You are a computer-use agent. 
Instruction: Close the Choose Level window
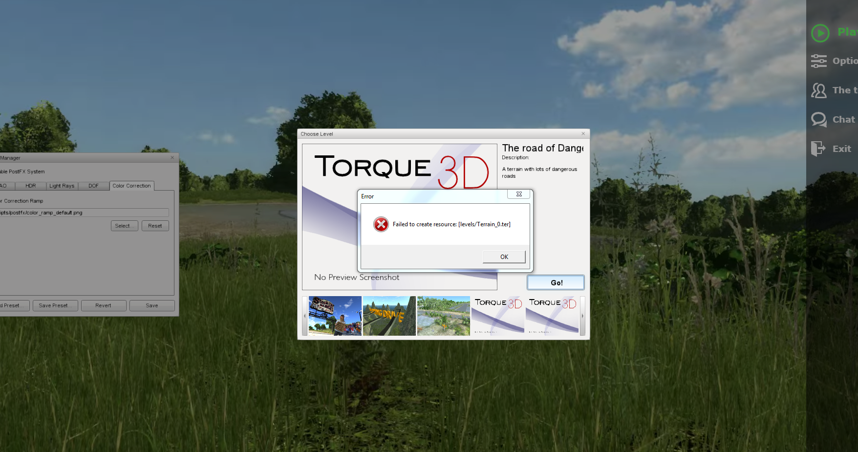tap(583, 133)
